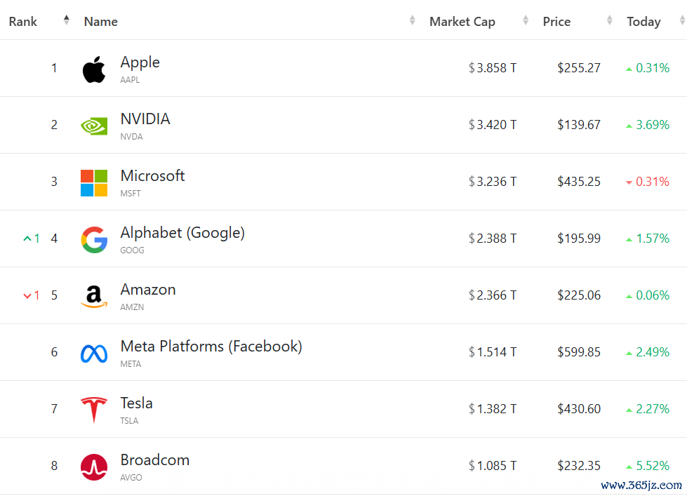Sort by Price column arrows

click(609, 20)
